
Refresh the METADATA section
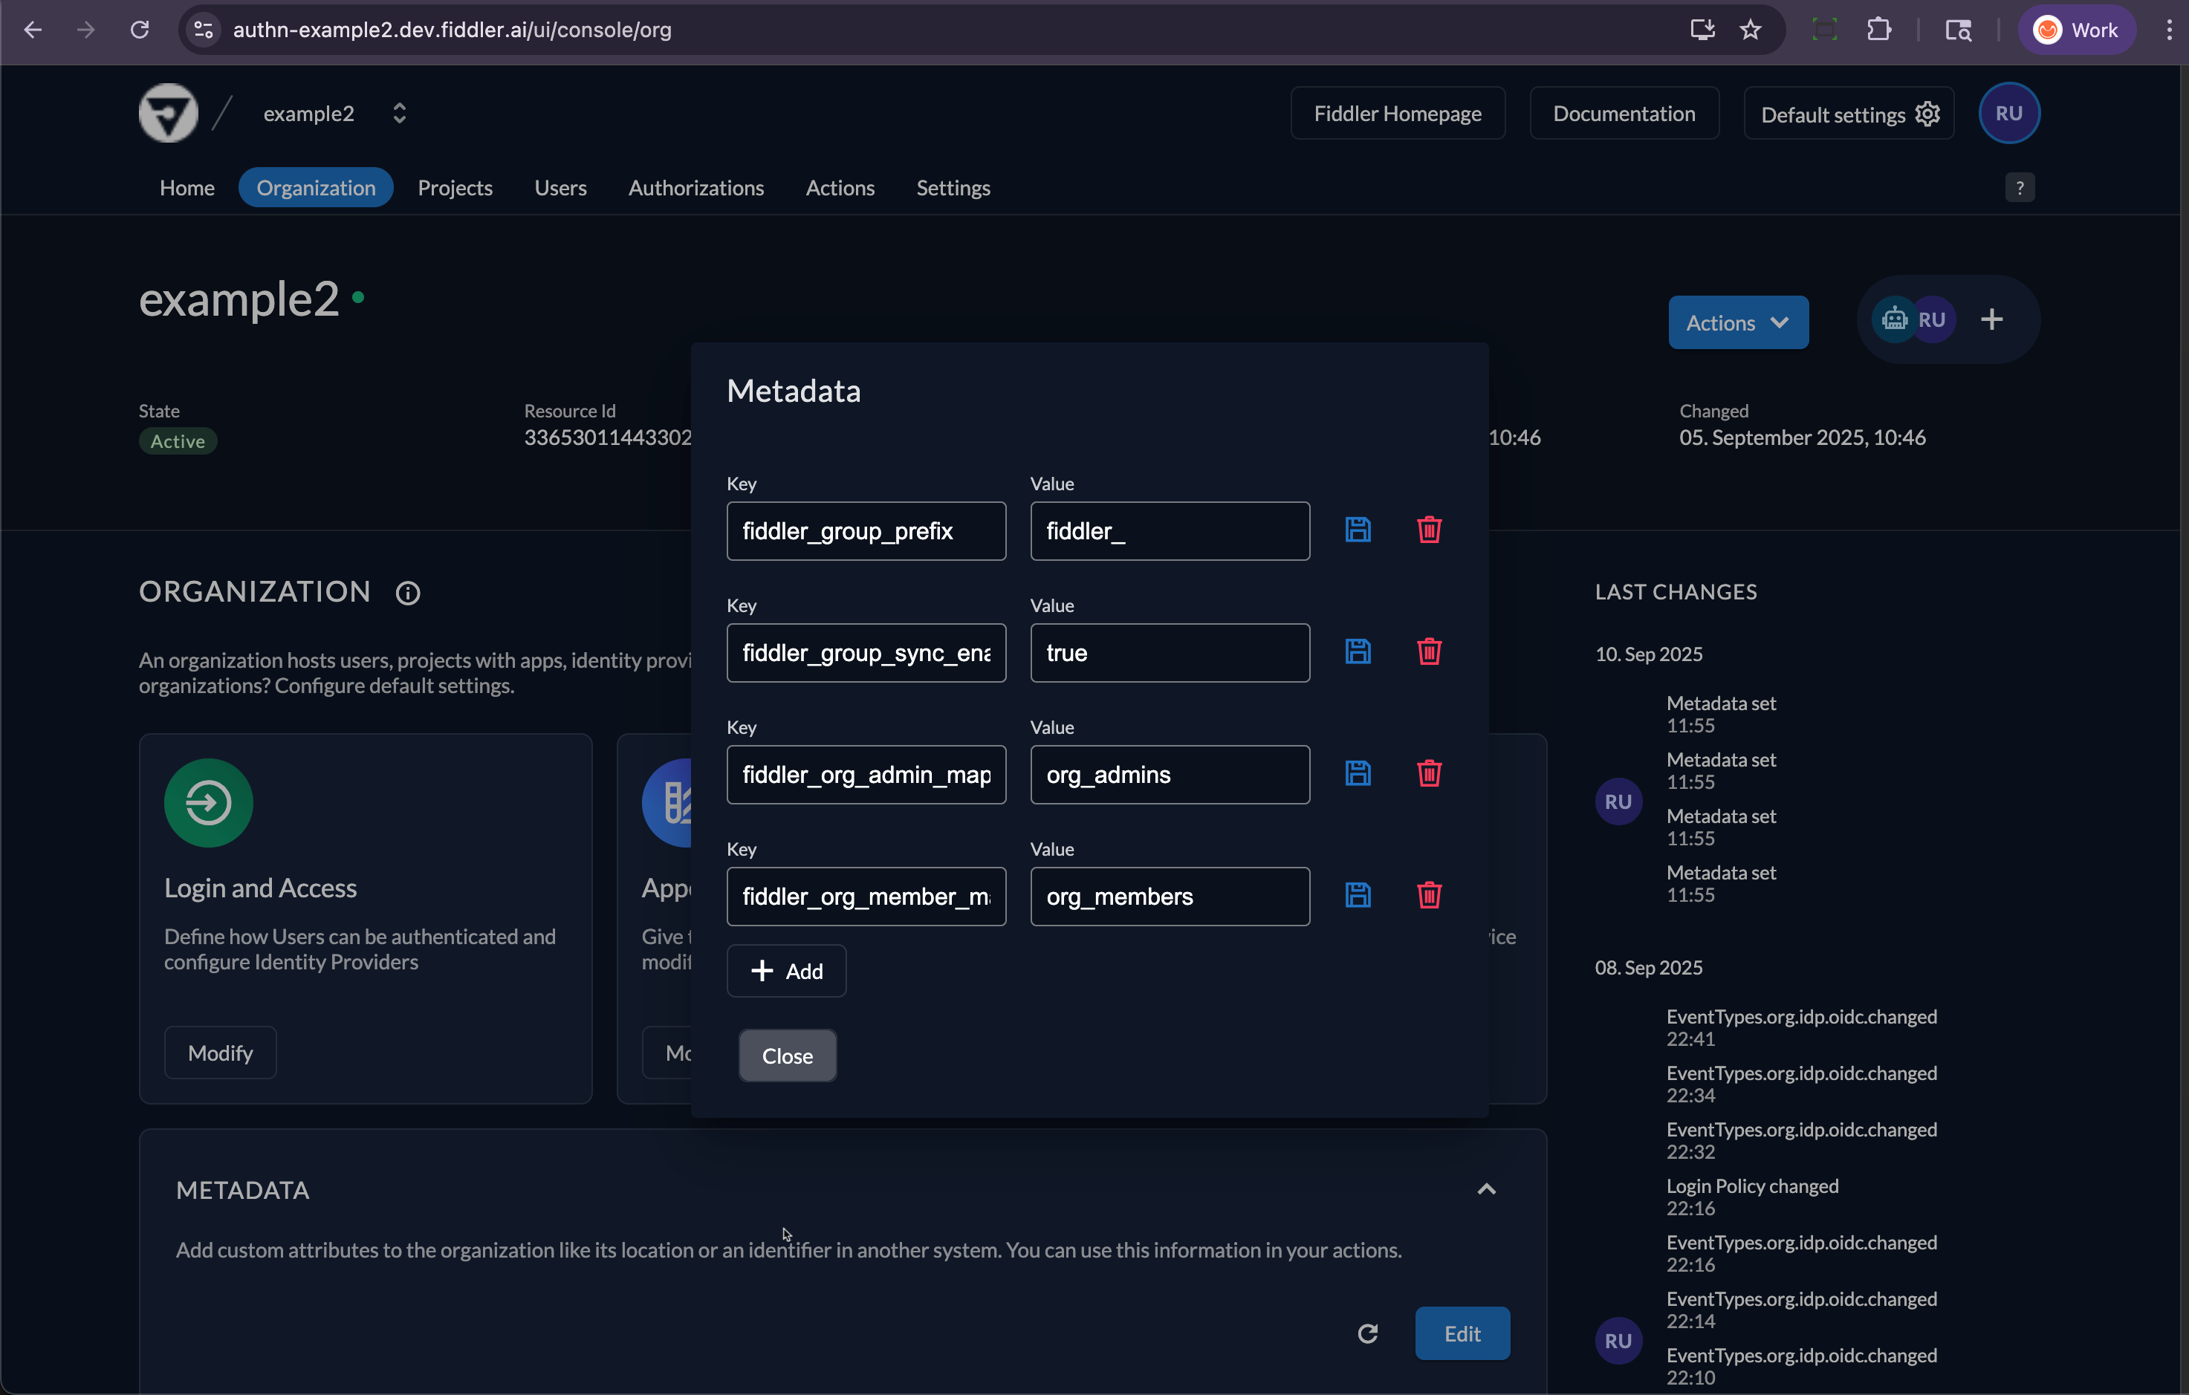1367,1333
